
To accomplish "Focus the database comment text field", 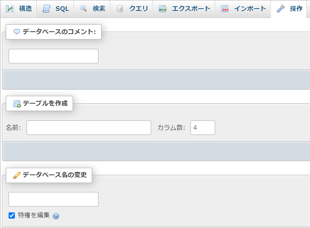I will click(x=53, y=56).
